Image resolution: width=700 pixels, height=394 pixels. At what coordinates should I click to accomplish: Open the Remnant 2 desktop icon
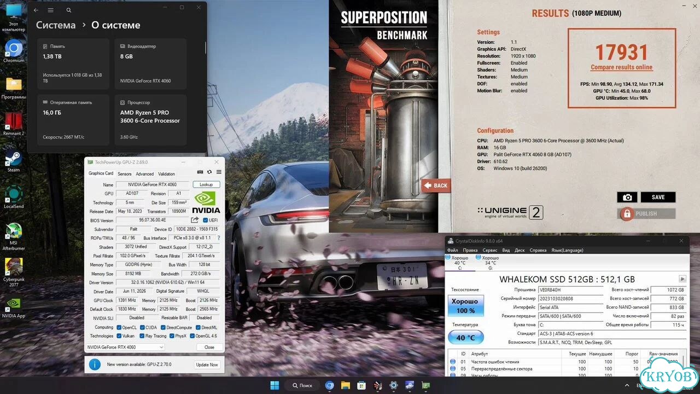click(14, 124)
